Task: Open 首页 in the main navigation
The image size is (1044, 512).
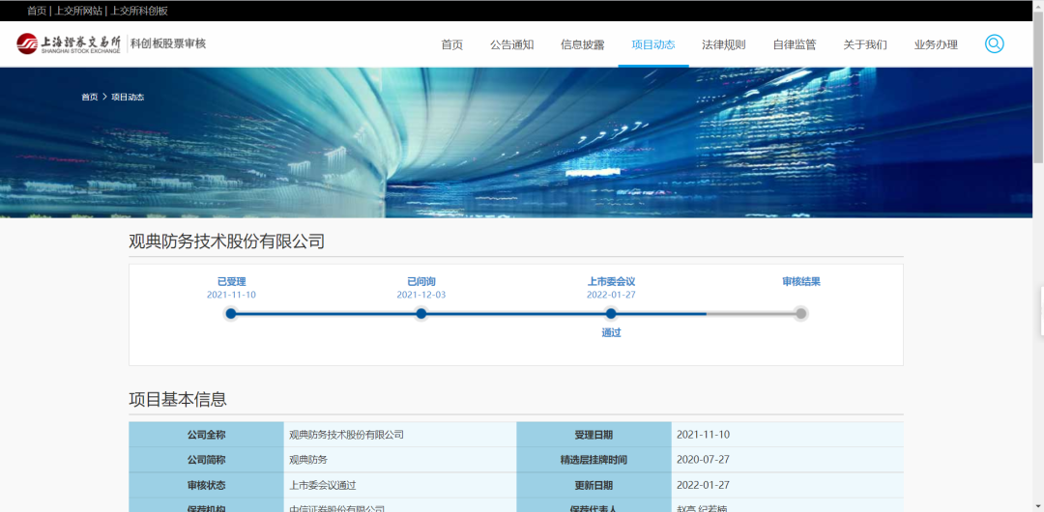Action: tap(451, 44)
